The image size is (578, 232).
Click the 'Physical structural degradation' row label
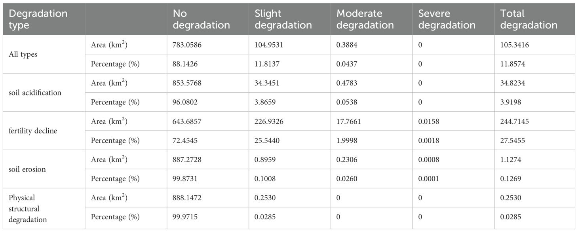pyautogui.click(x=28, y=208)
